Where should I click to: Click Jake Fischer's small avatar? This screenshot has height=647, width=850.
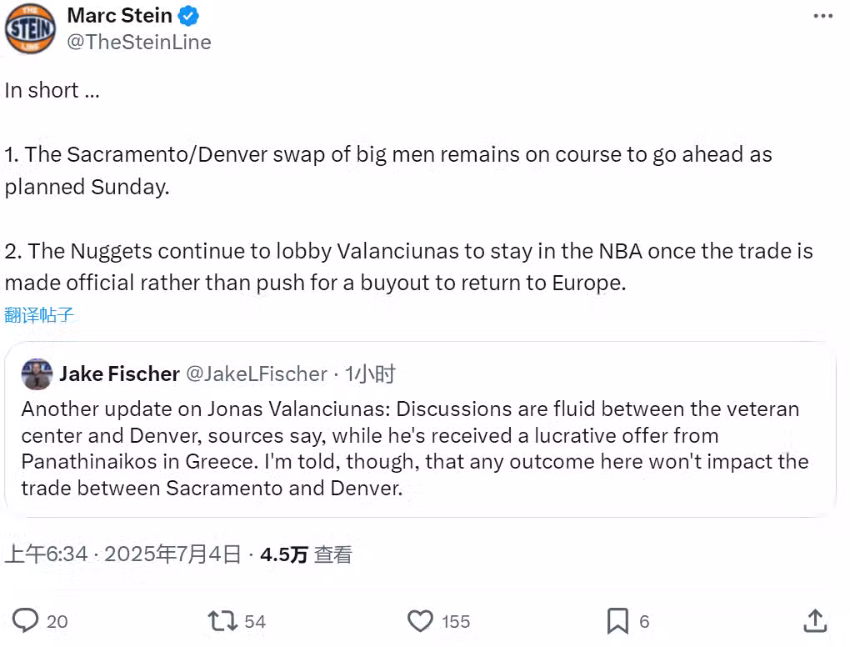click(x=37, y=374)
